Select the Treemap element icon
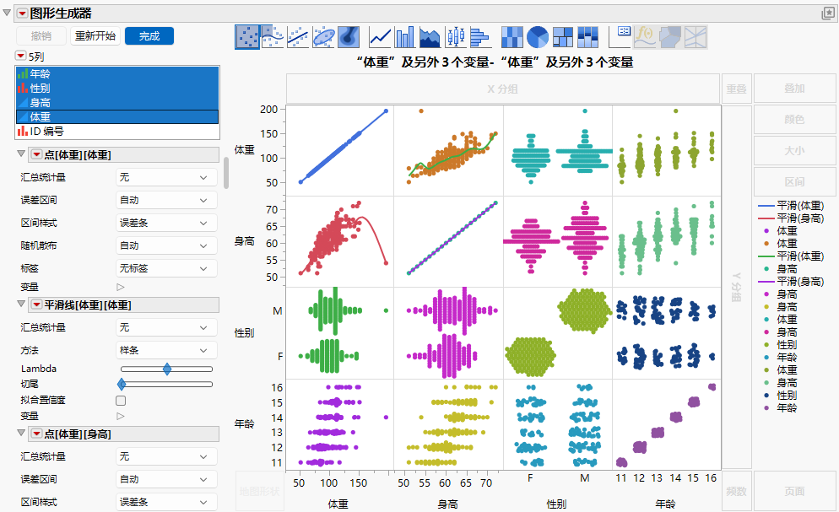Image resolution: width=839 pixels, height=512 pixels. pyautogui.click(x=563, y=37)
